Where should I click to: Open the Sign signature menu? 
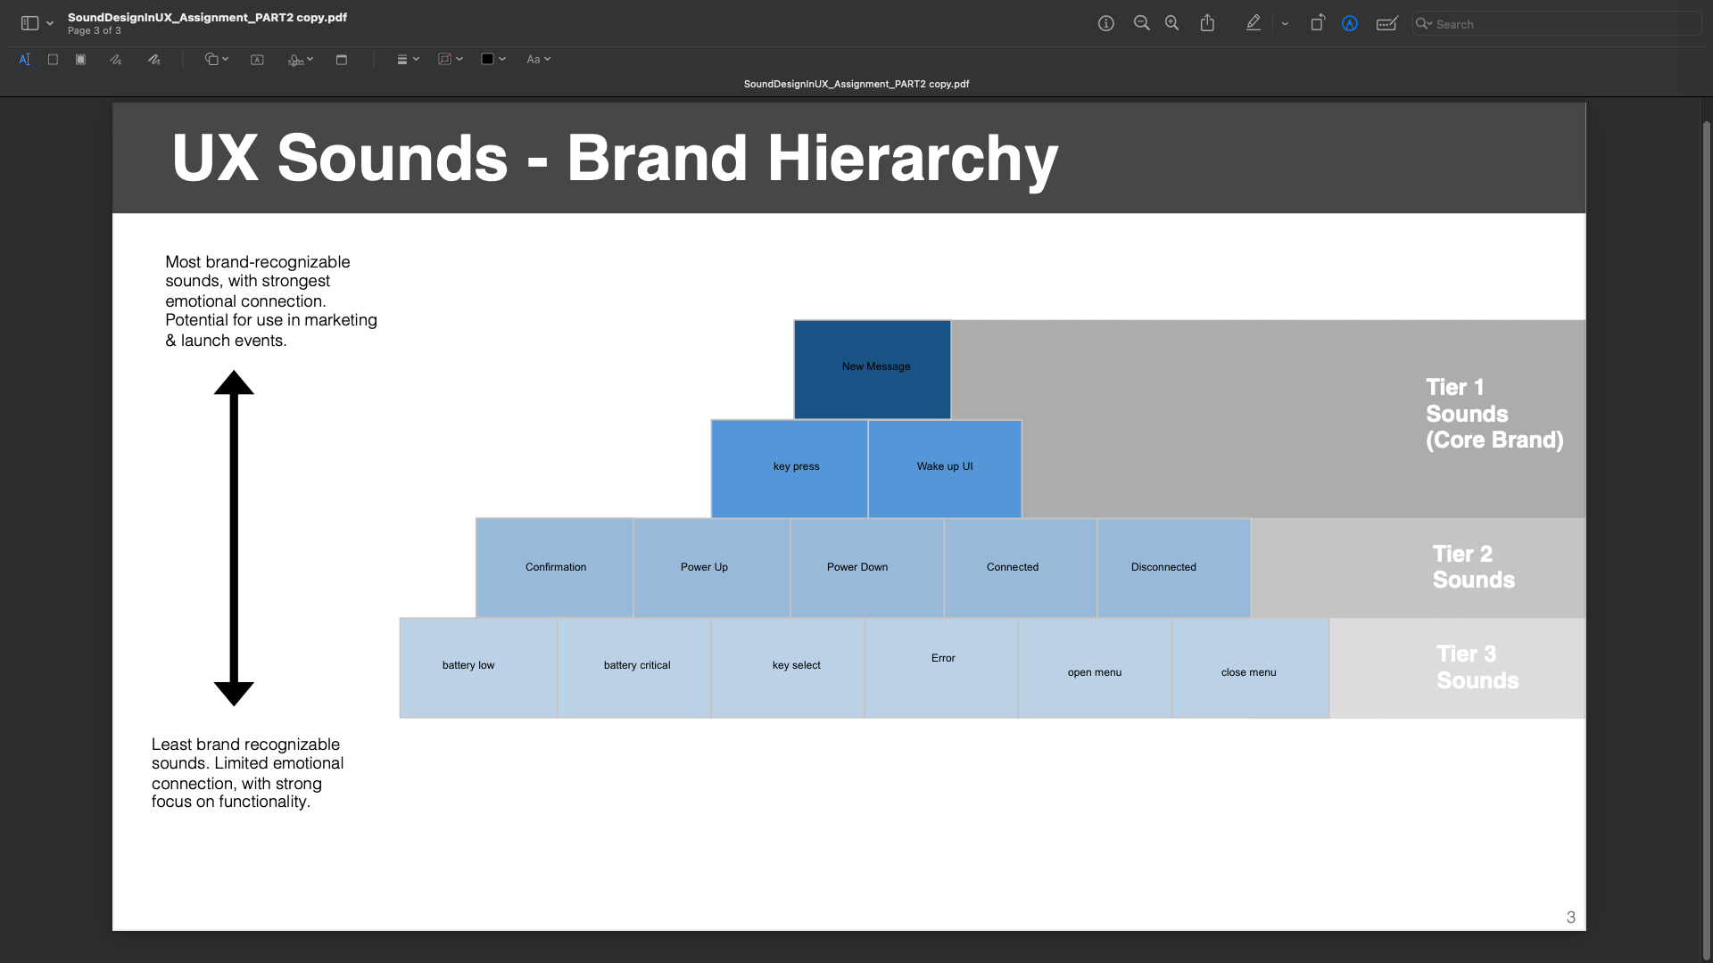pyautogui.click(x=301, y=60)
